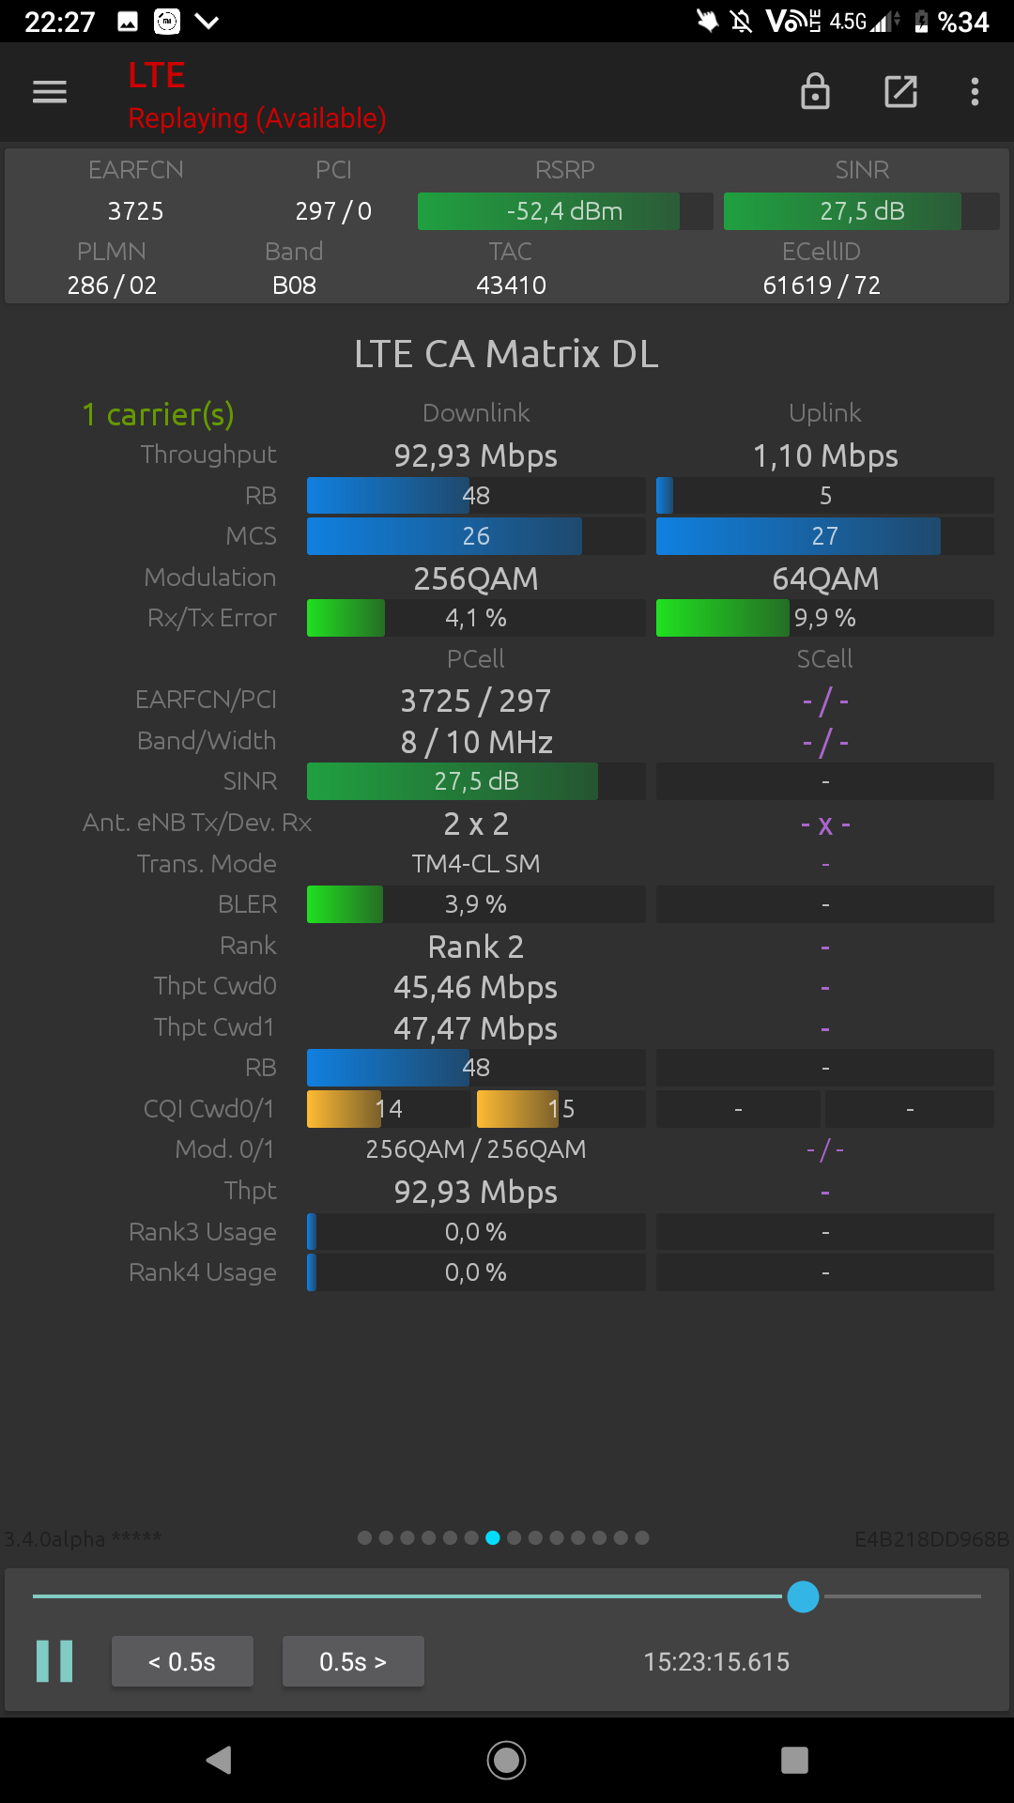This screenshot has height=1803, width=1014.
Task: Tap the image notification icon in status bar
Action: click(128, 22)
